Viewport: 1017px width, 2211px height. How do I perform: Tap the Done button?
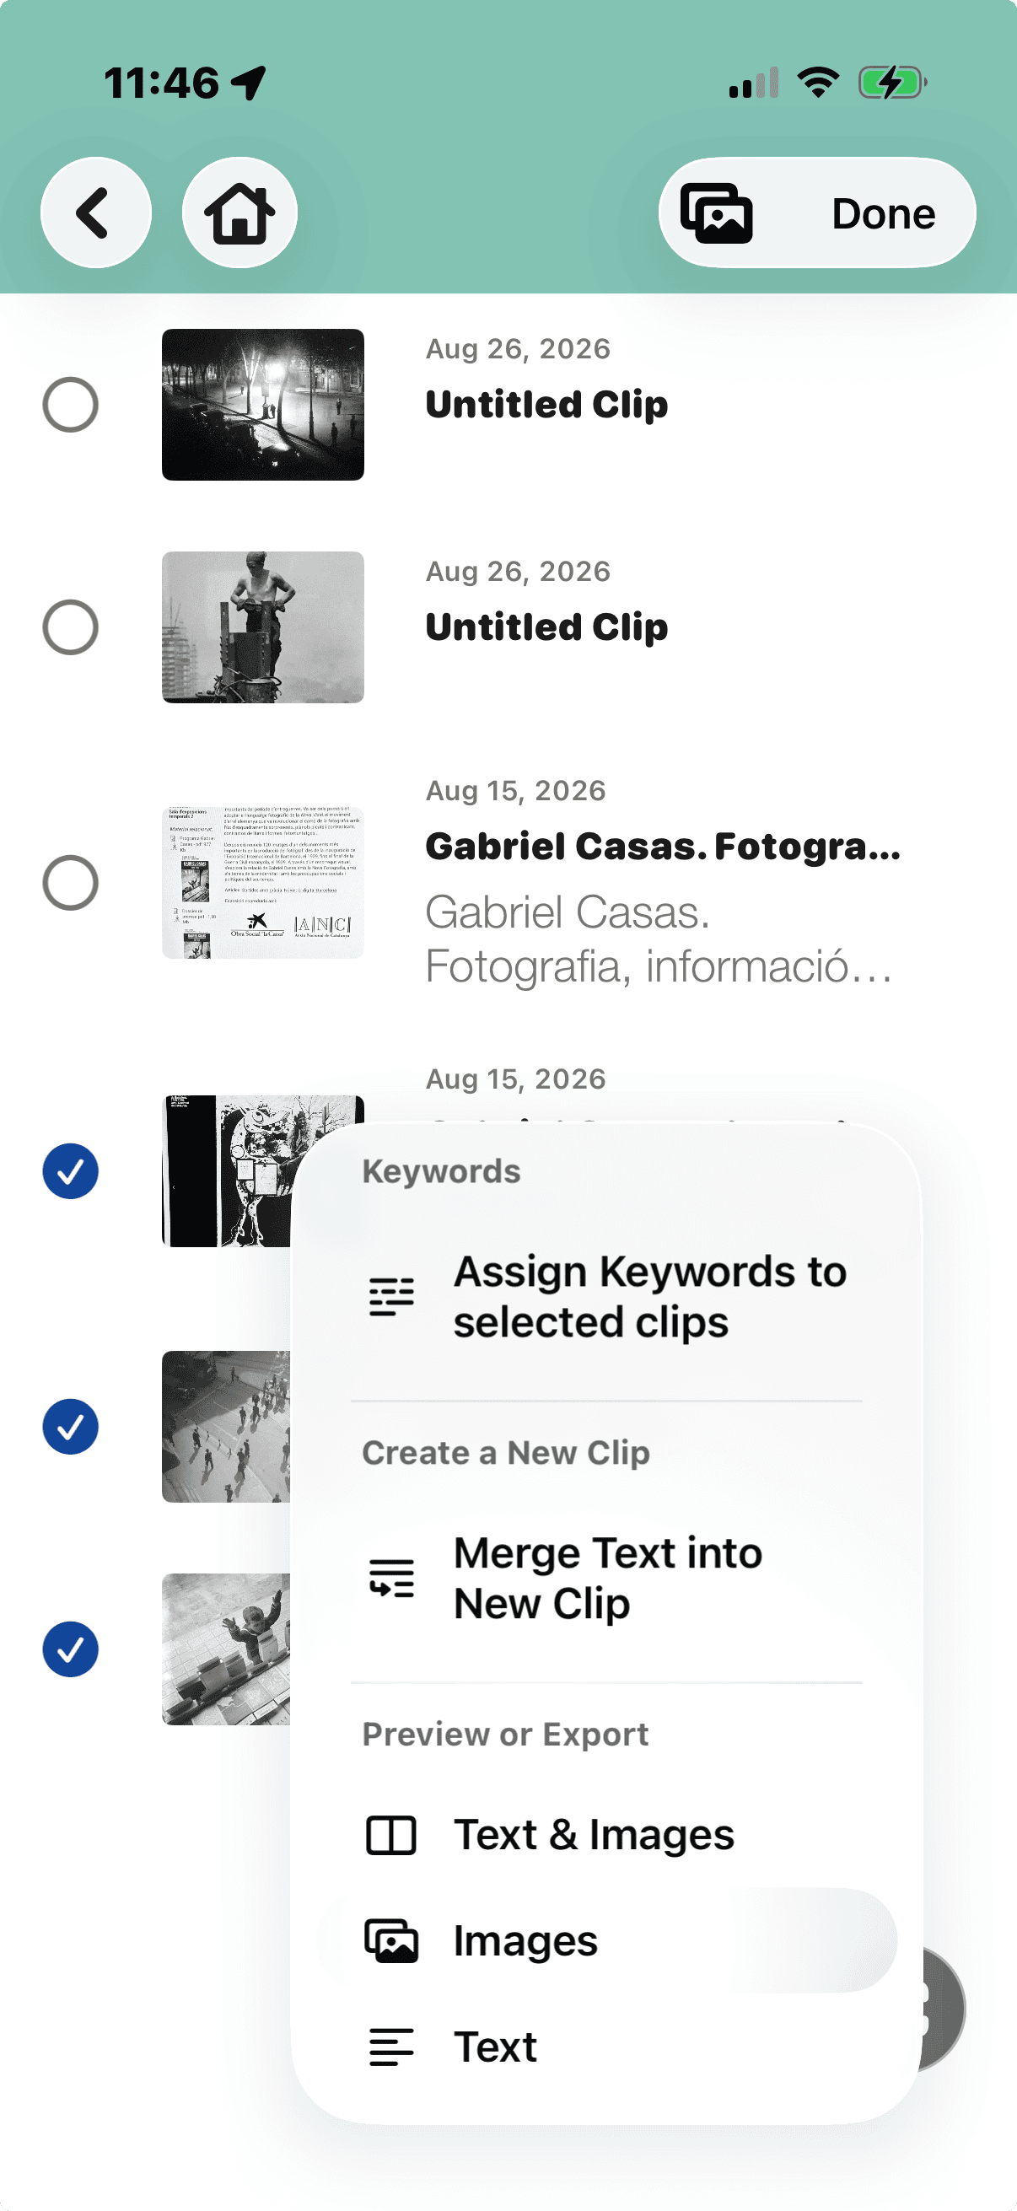click(884, 213)
